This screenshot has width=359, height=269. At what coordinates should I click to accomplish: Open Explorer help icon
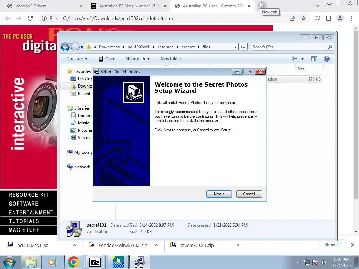coord(327,59)
